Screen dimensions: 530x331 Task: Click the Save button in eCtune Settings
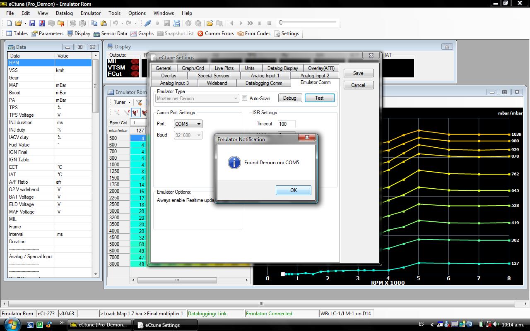[x=358, y=73]
